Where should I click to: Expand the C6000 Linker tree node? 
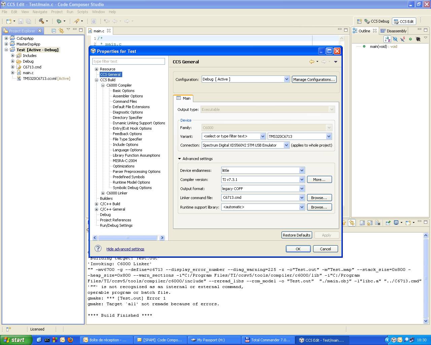[103, 193]
